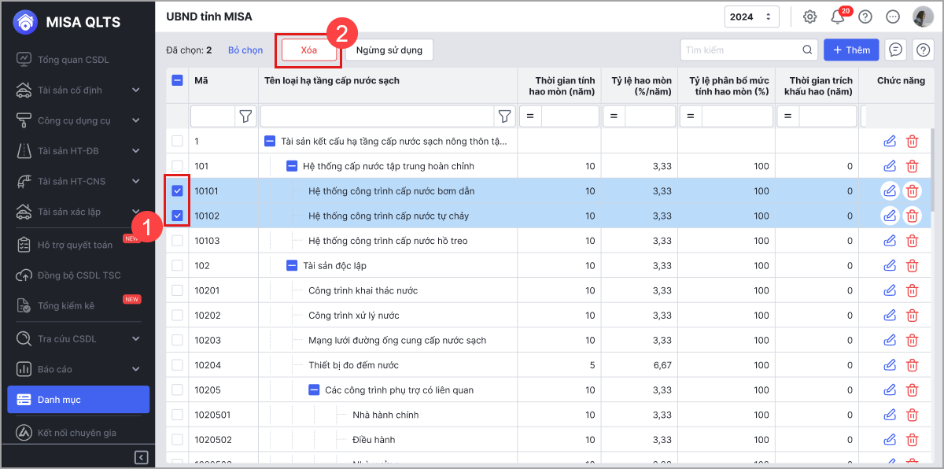Uncheck the checkbox for row 10101
The image size is (944, 469).
pyautogui.click(x=177, y=191)
